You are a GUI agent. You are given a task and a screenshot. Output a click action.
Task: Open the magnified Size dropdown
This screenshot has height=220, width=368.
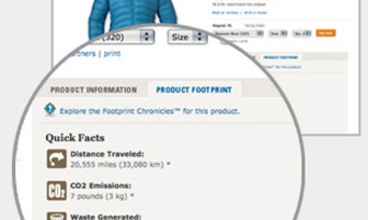click(x=188, y=37)
